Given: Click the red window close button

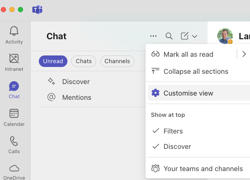Looking at the screenshot, I should (x=3, y=9).
